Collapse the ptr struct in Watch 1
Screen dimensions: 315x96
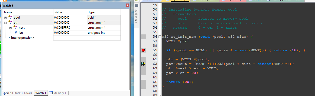(x=6, y=23)
